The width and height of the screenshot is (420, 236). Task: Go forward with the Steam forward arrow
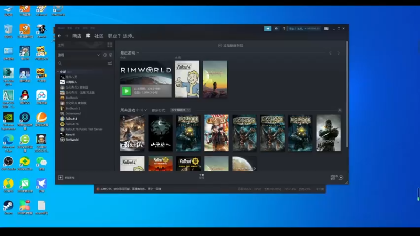[67, 36]
